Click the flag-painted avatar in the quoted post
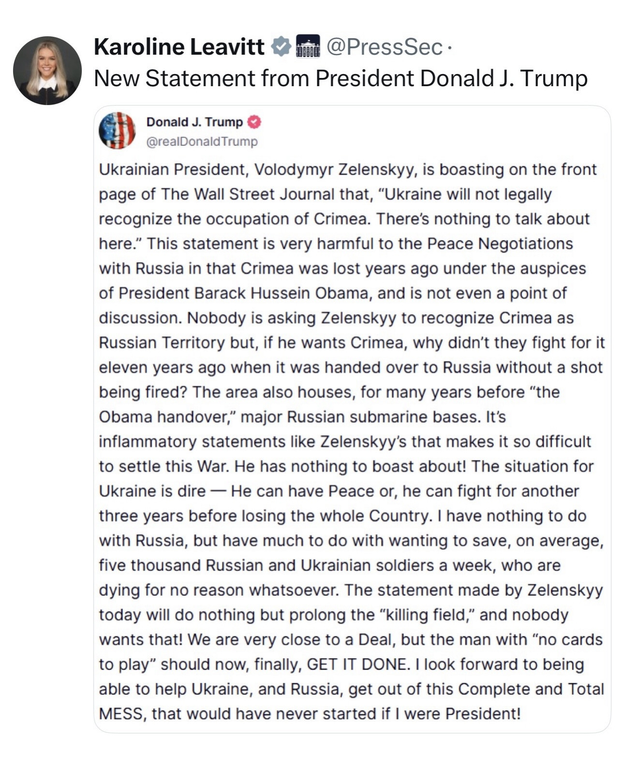624x760 pixels. [117, 131]
